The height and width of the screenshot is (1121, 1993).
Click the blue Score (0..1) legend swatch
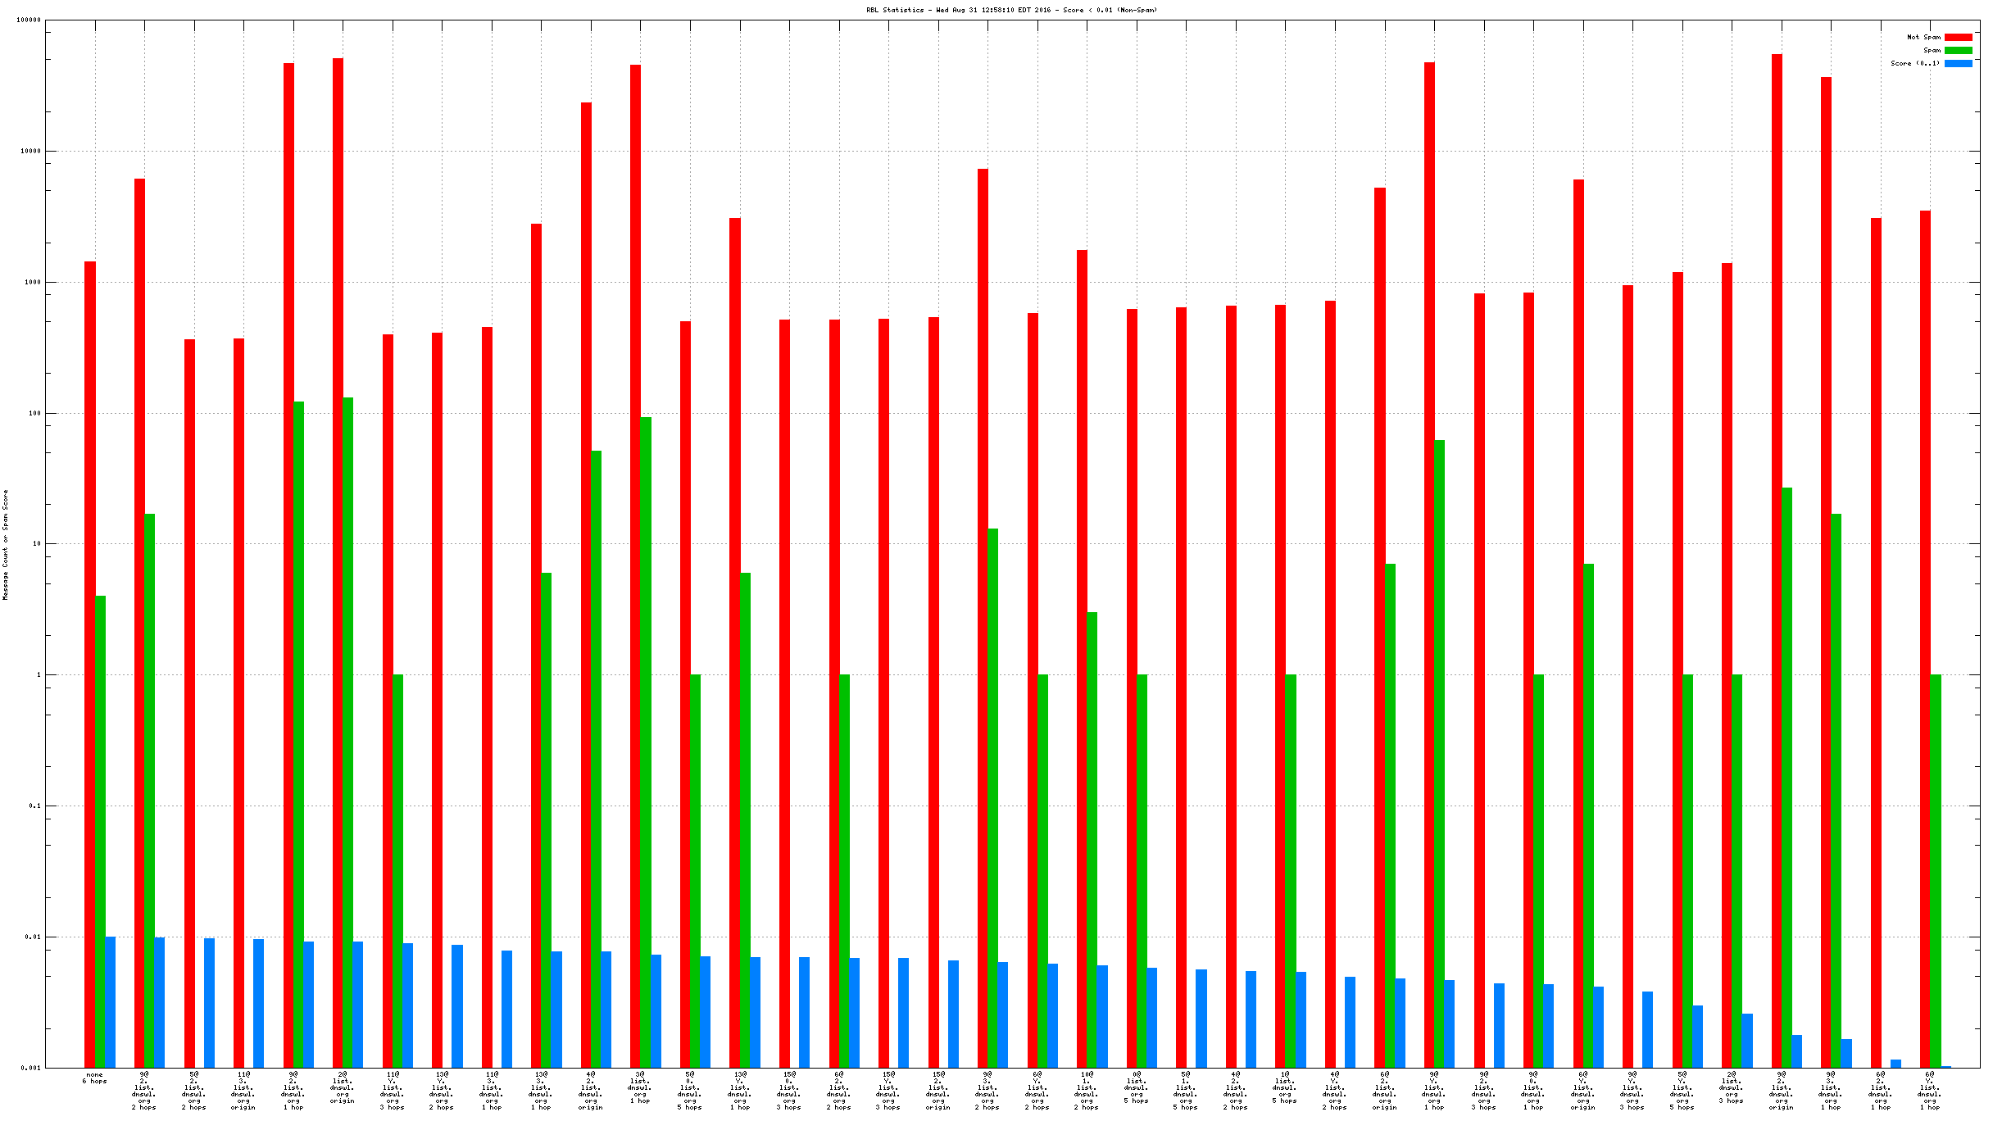[x=1958, y=64]
